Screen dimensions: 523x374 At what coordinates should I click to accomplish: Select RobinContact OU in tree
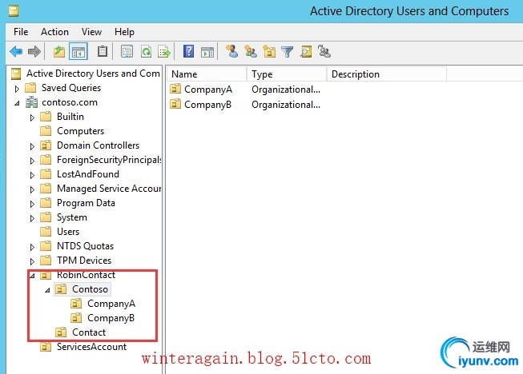click(x=86, y=275)
